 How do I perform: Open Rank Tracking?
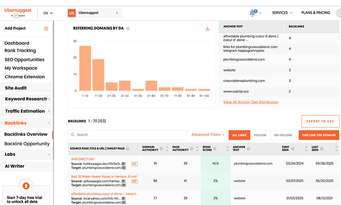pyautogui.click(x=20, y=51)
